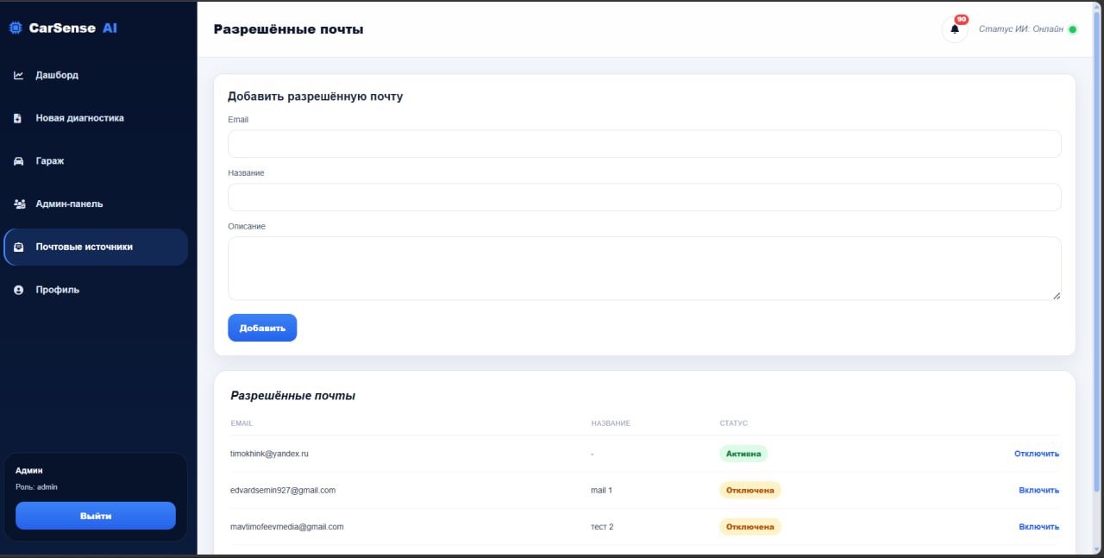Click the Дашборд chart icon
1104x558 pixels.
(x=19, y=75)
